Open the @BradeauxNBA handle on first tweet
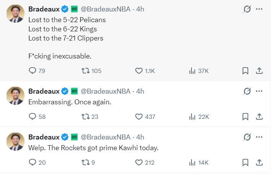This screenshot has width=271, height=175. click(105, 9)
